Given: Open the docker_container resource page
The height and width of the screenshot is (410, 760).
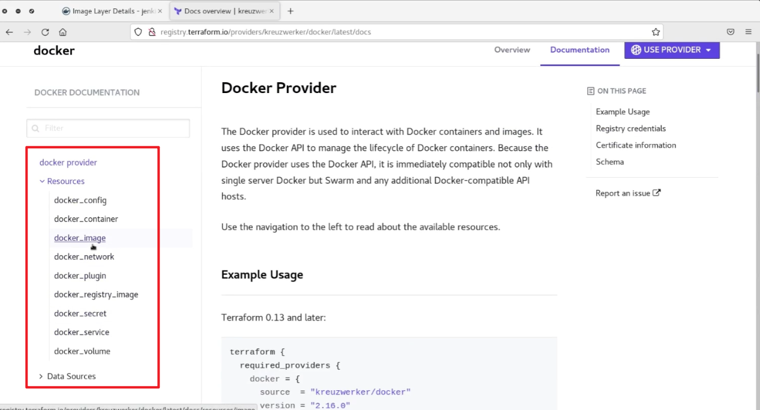Looking at the screenshot, I should click(x=86, y=219).
